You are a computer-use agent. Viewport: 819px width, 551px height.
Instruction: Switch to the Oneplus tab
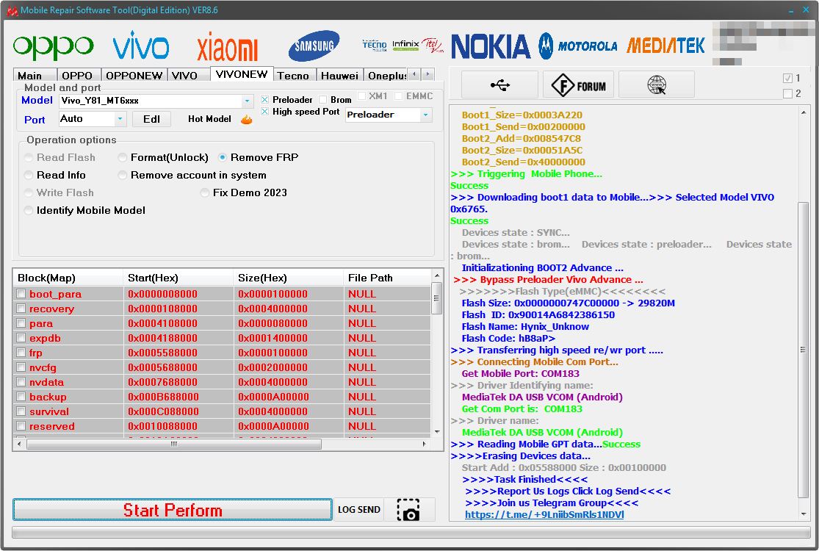(386, 76)
